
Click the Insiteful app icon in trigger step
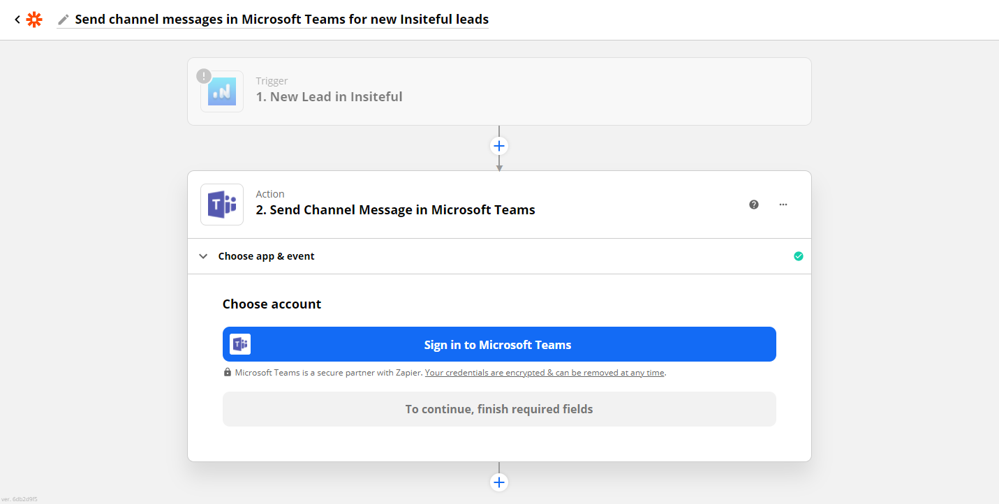222,91
